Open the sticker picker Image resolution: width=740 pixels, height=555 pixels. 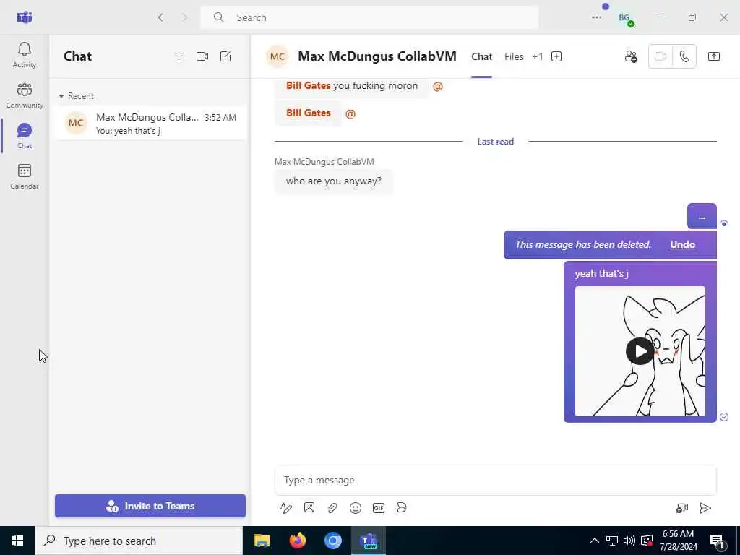402,508
